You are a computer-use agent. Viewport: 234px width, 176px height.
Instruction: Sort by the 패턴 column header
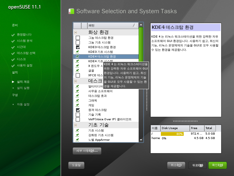click(x=113, y=26)
